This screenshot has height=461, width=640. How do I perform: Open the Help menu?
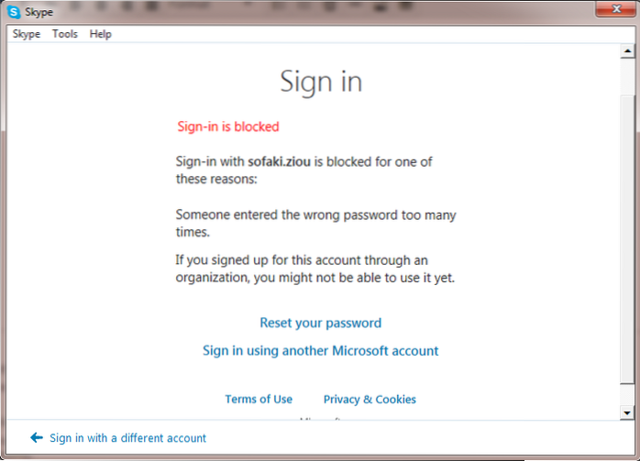pos(101,34)
